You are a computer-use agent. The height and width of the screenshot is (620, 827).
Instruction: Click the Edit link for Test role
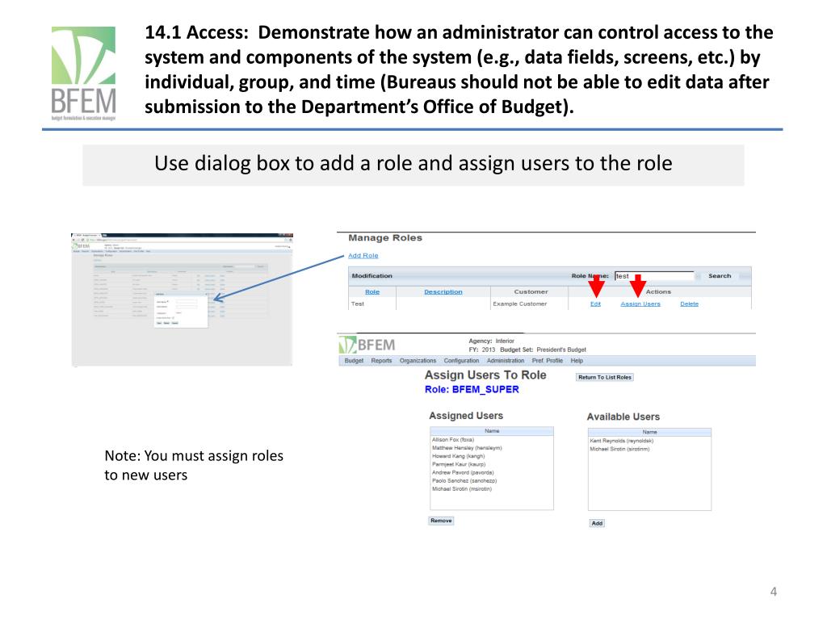pos(595,304)
